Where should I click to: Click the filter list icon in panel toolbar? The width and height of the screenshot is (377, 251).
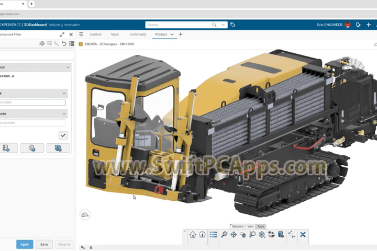coord(49,43)
